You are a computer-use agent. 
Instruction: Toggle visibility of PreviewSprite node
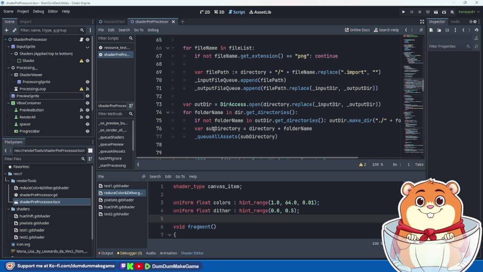(x=88, y=96)
